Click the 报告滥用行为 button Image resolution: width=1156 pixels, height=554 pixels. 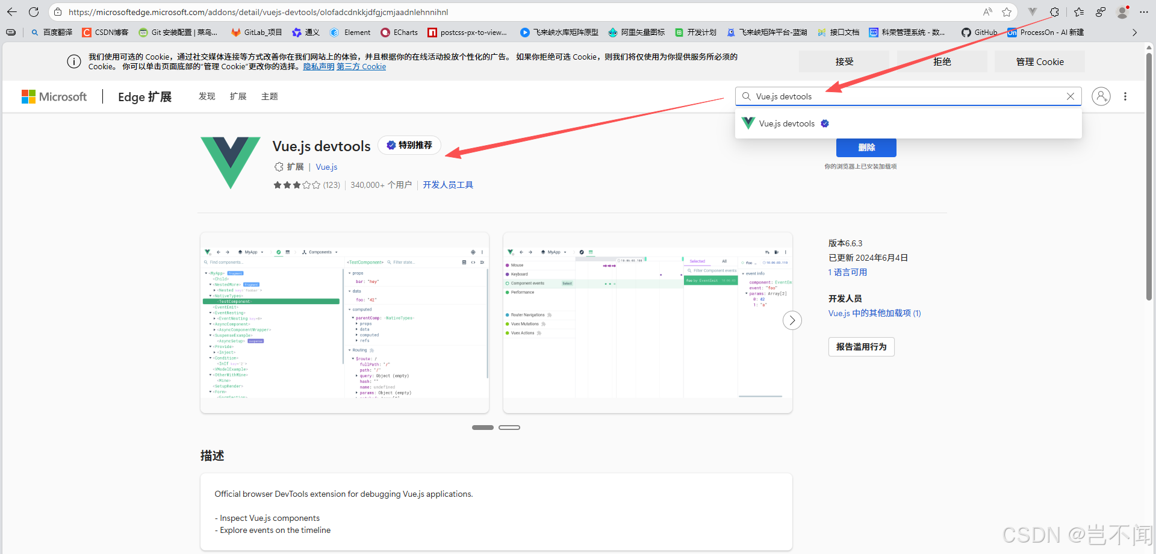pyautogui.click(x=862, y=347)
